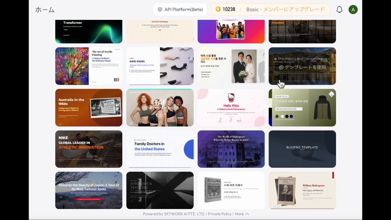Click the 10238 credits balance
Viewport: 391px width, 220px height.
[229, 9]
